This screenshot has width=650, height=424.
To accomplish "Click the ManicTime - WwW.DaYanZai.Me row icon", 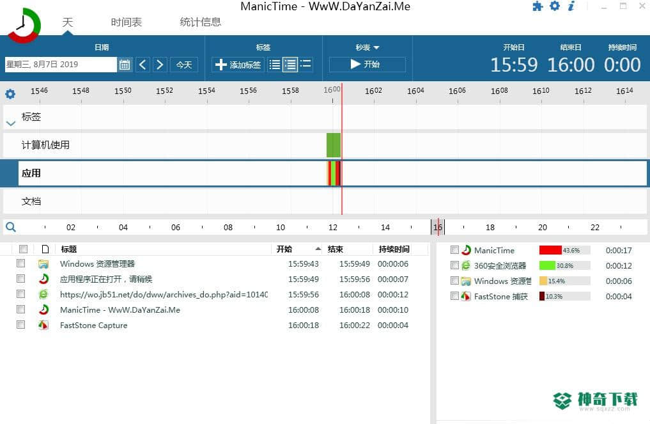I will coord(43,310).
